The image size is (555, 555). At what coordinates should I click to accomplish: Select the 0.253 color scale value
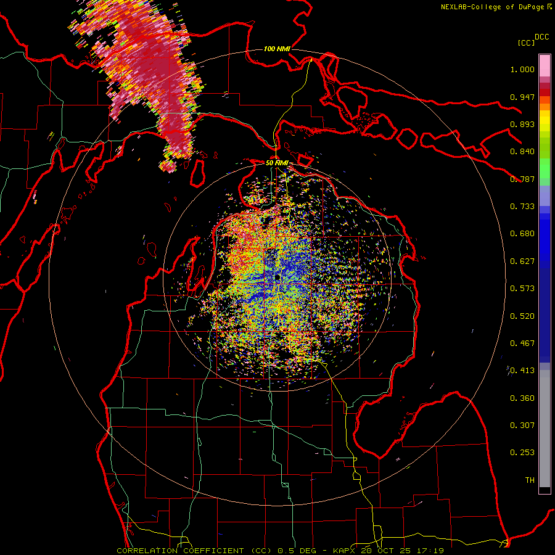(x=522, y=453)
